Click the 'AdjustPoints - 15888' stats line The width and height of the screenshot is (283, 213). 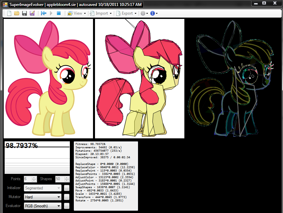point(105,184)
